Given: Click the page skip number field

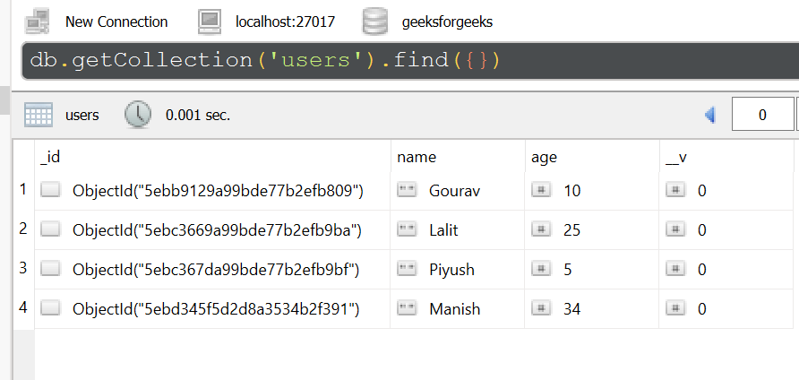Looking at the screenshot, I should pyautogui.click(x=762, y=115).
